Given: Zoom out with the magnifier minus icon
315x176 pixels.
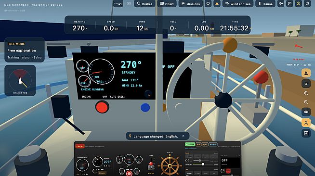Looking at the screenshot, I should [x=306, y=102].
